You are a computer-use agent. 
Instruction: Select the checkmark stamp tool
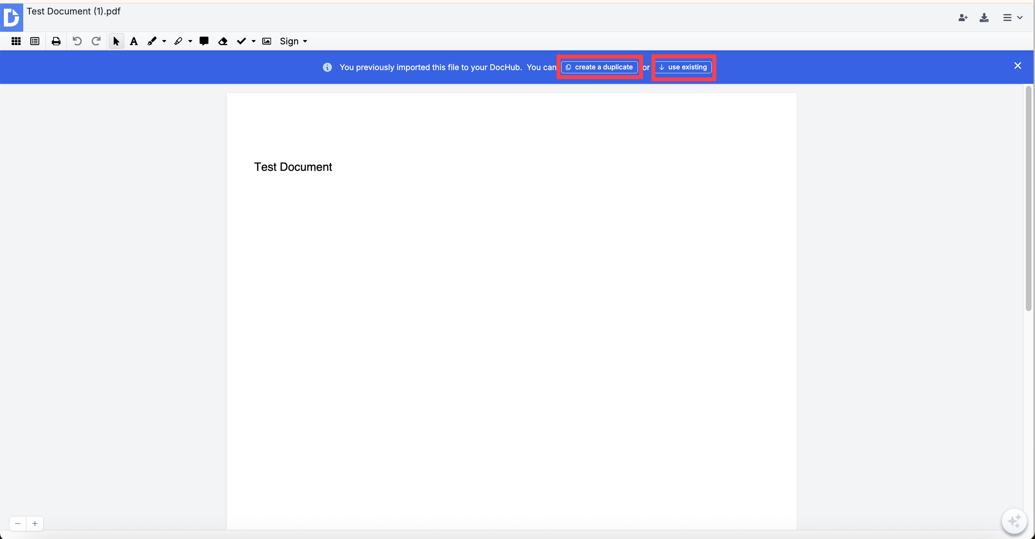click(241, 41)
